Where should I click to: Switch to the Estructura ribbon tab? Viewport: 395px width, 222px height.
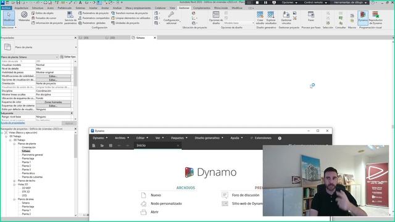pos(38,8)
